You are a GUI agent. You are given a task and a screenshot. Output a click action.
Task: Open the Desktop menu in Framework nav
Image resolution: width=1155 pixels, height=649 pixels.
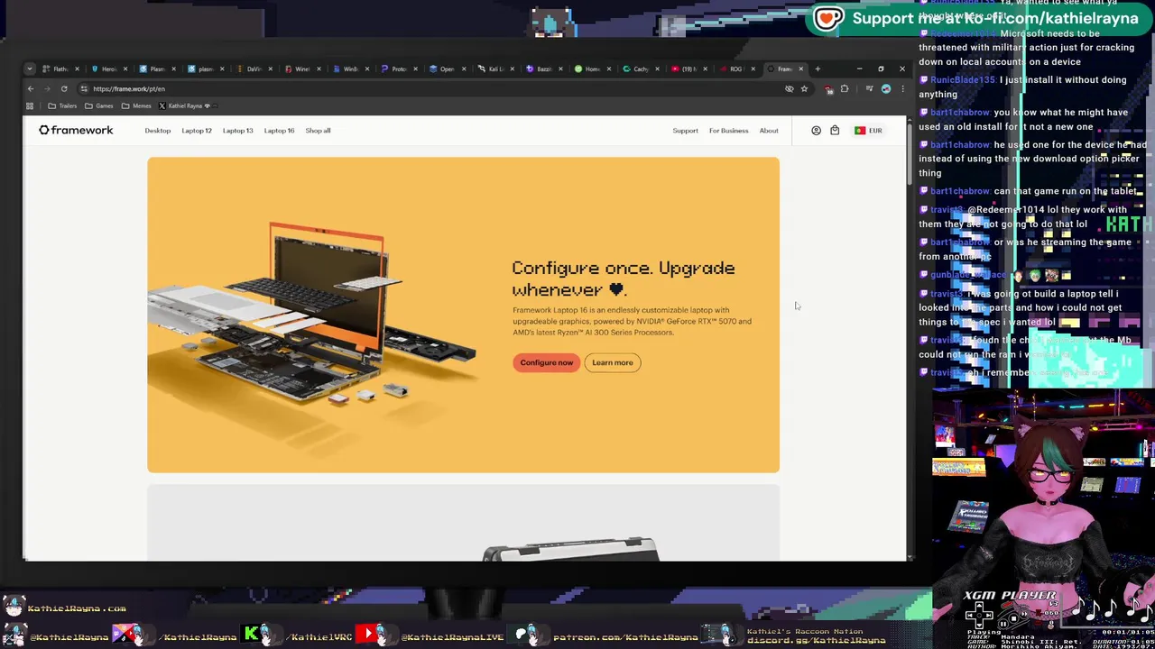click(x=158, y=131)
